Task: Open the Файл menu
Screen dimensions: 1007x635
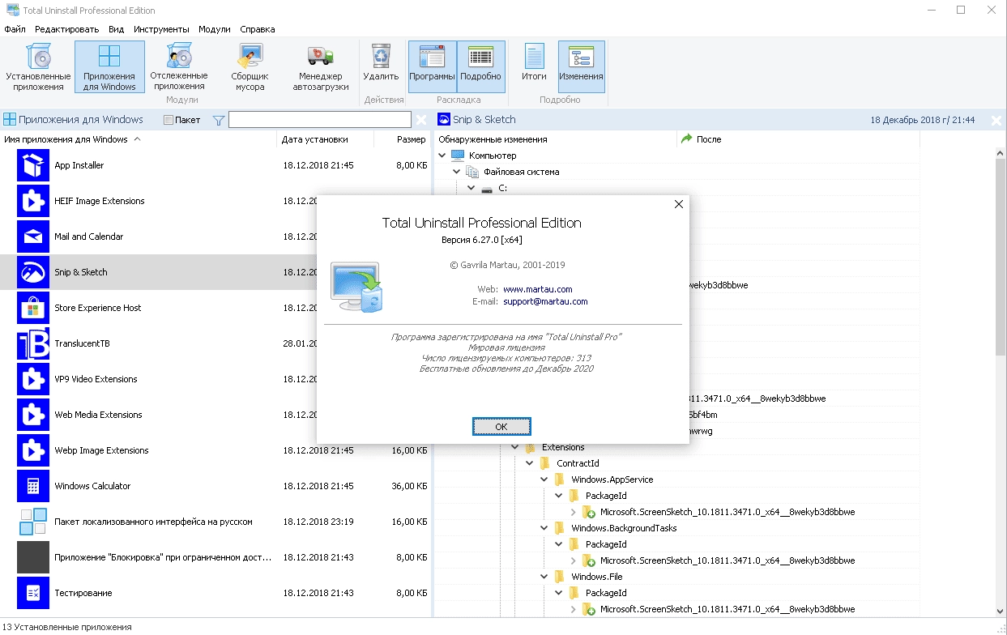Action: coord(15,29)
